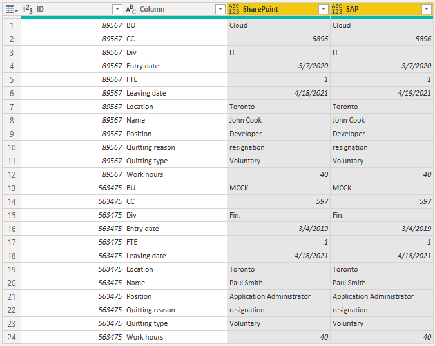This screenshot has height=346, width=435.
Task: Click SharePoint cell MCCK
Action: [x=278, y=188]
